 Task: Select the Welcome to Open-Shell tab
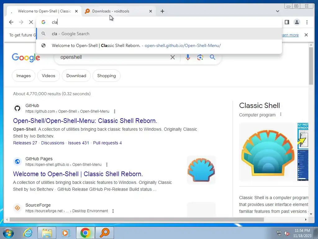coord(44,11)
